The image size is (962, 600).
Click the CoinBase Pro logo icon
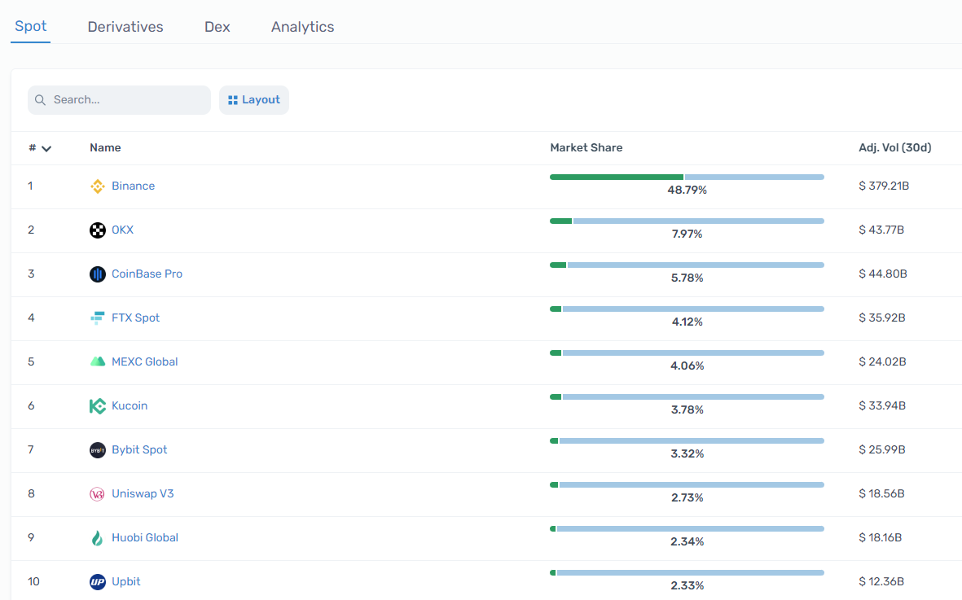pyautogui.click(x=98, y=274)
